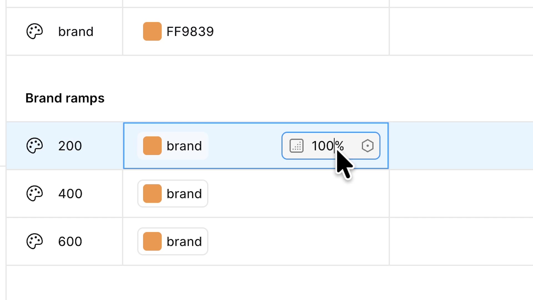The width and height of the screenshot is (533, 300).
Task: Click the empty mode cell right of row 400
Action: click(461, 194)
